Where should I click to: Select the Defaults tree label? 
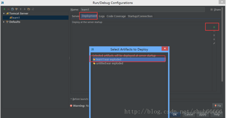pos(15,22)
